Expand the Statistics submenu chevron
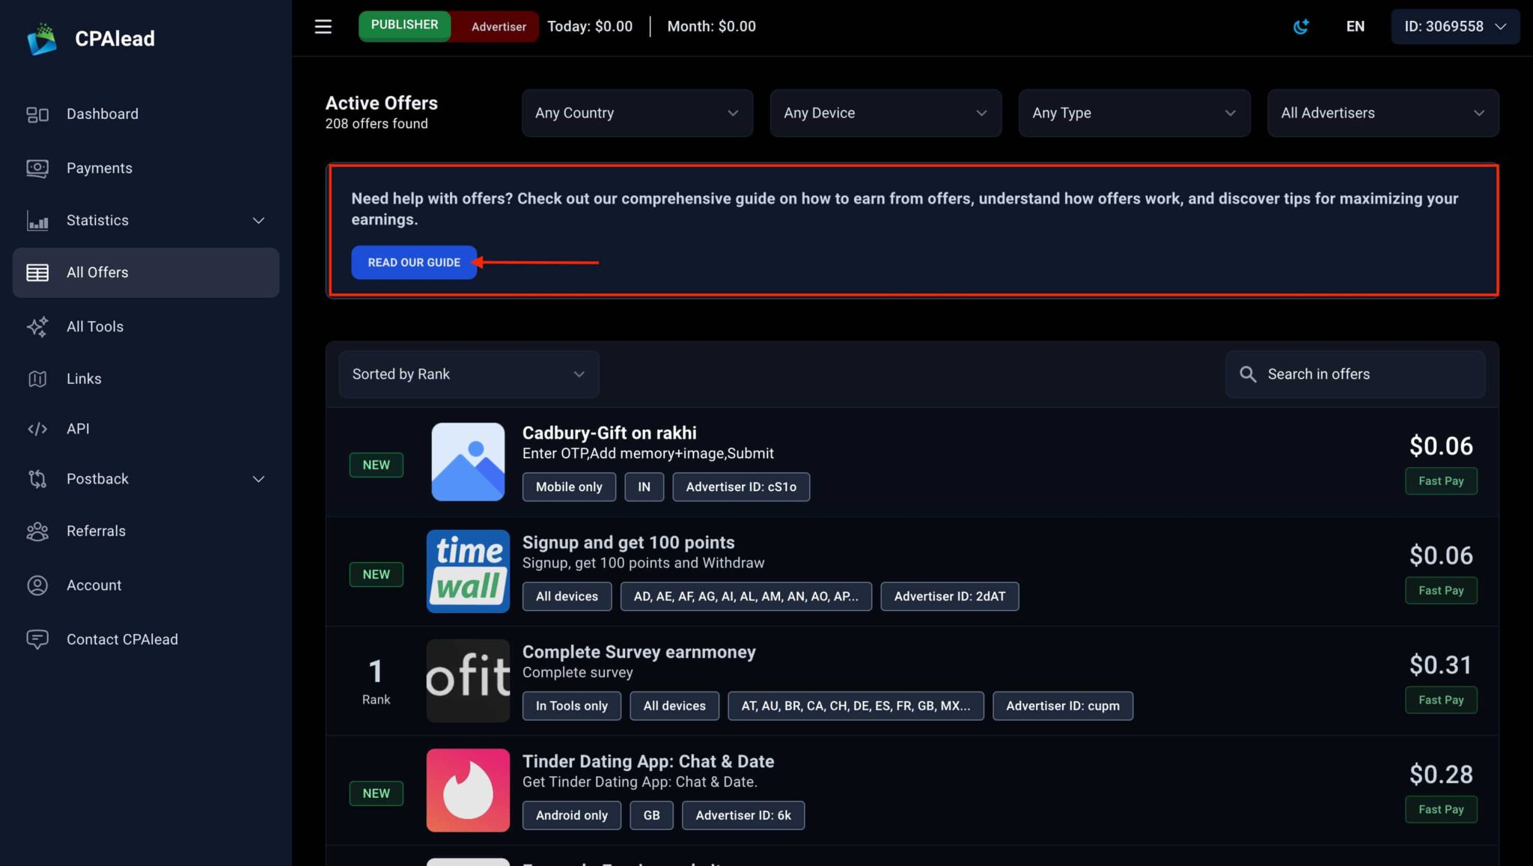This screenshot has height=866, width=1533. click(x=258, y=221)
